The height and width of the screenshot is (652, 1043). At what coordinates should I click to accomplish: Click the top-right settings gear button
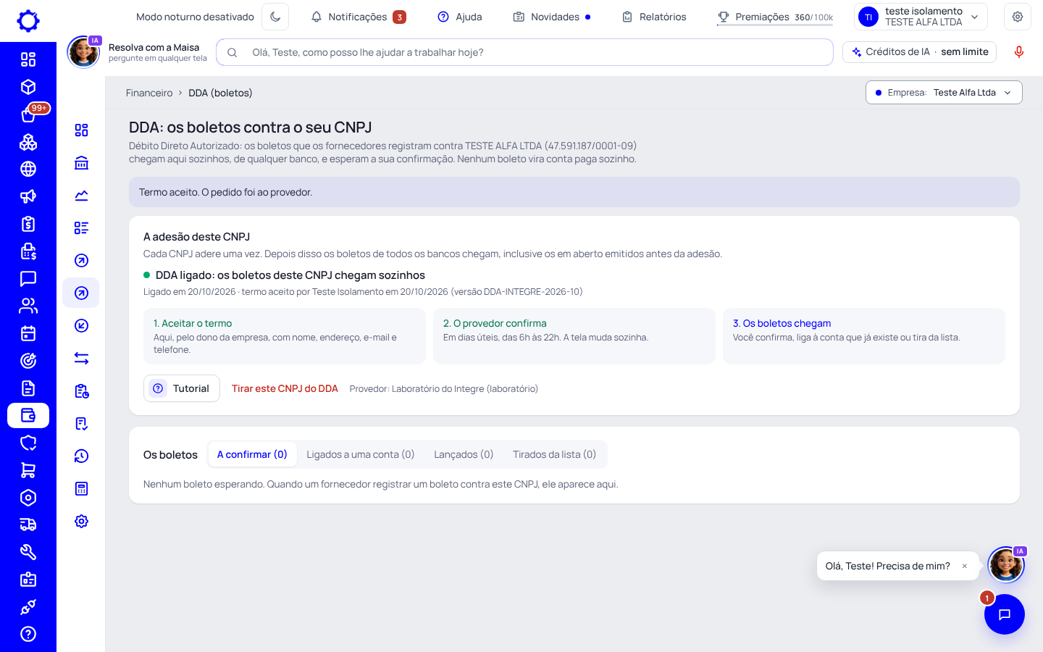pos(1018,17)
